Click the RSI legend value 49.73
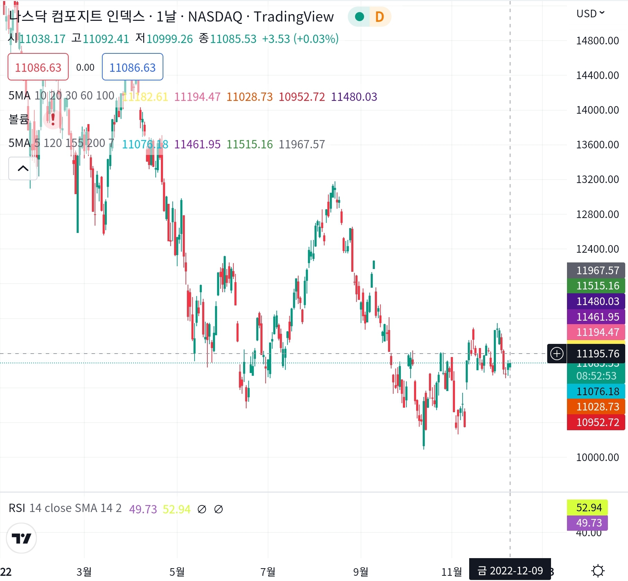628x581 pixels. (x=143, y=509)
